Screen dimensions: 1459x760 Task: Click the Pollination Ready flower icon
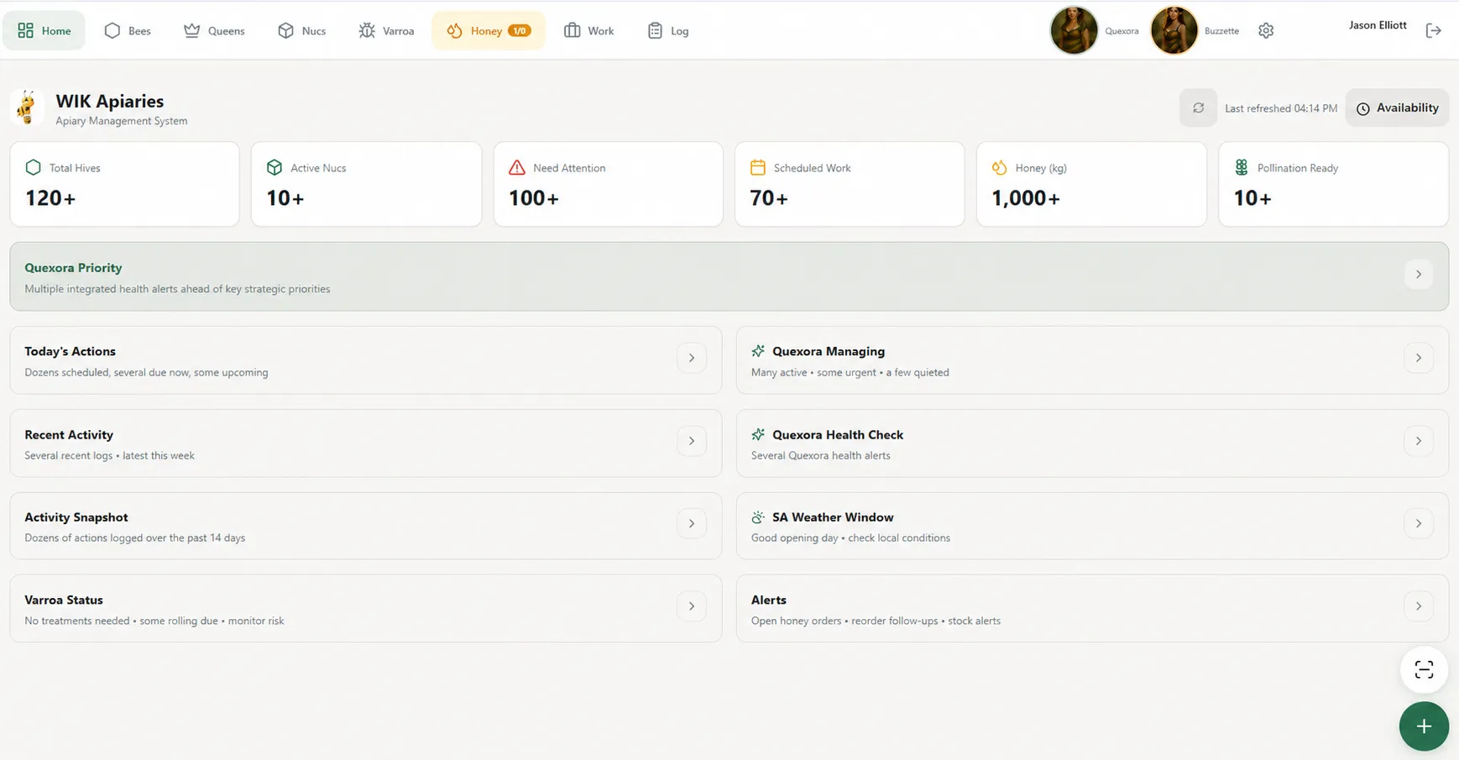click(1242, 168)
